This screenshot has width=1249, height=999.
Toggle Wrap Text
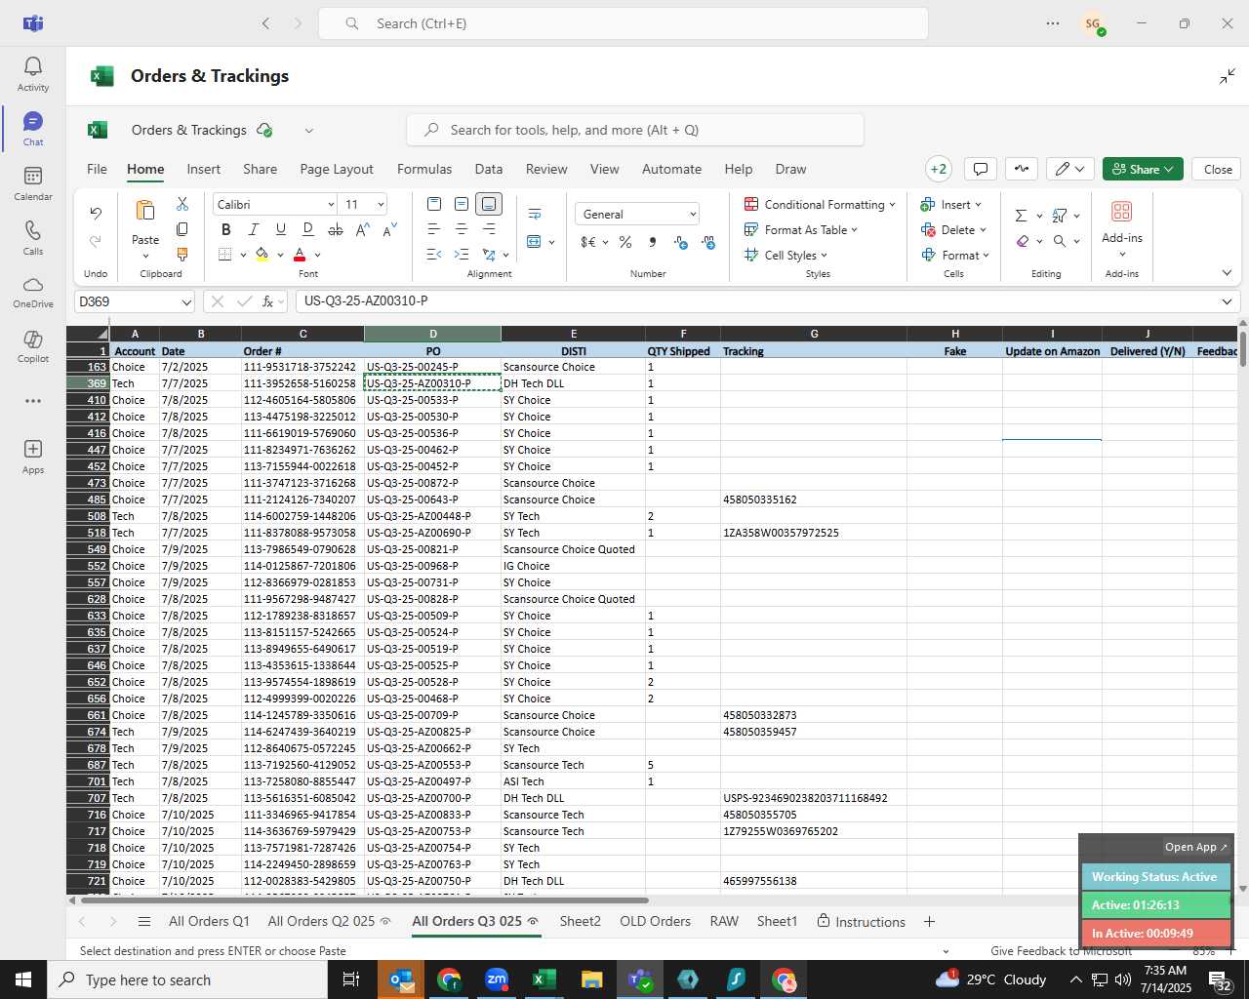535,214
